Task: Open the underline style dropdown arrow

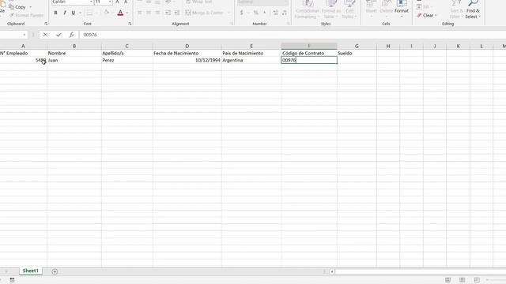Action: 80,13
